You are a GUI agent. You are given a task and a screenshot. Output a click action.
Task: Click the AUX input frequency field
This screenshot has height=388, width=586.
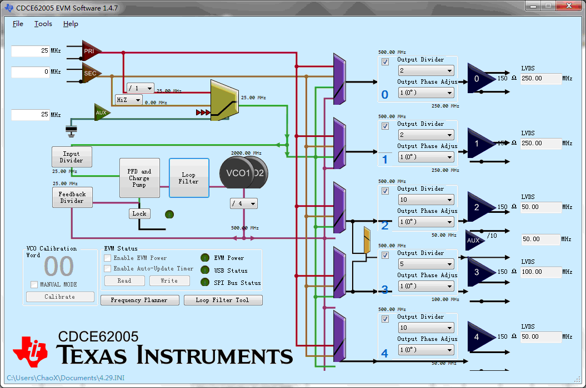30,115
